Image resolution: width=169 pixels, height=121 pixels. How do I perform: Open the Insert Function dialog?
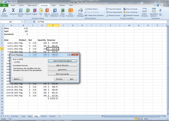pos(4,12)
